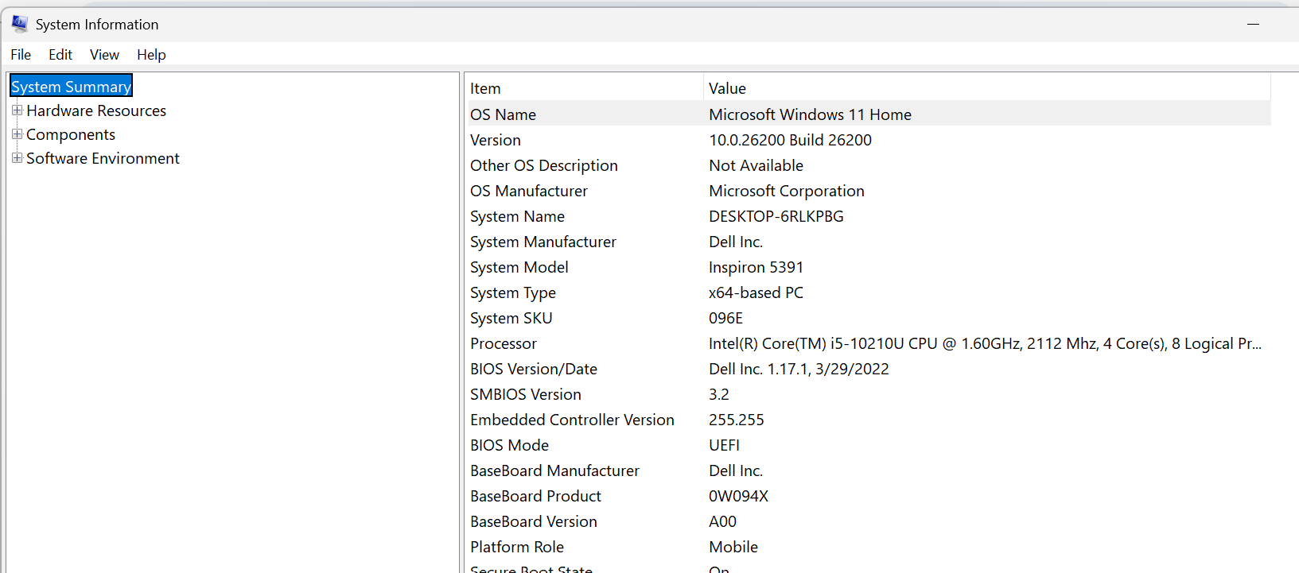Image resolution: width=1299 pixels, height=573 pixels.
Task: Click the DESKTOP-6RLKPBG value
Action: click(x=776, y=216)
